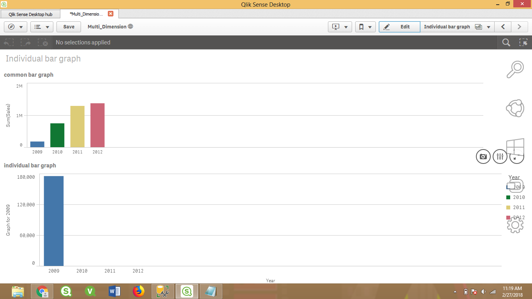Screen dimensions: 532x299
Task: Switch to the Qlik Sense Desktop hub tab
Action: pos(30,14)
